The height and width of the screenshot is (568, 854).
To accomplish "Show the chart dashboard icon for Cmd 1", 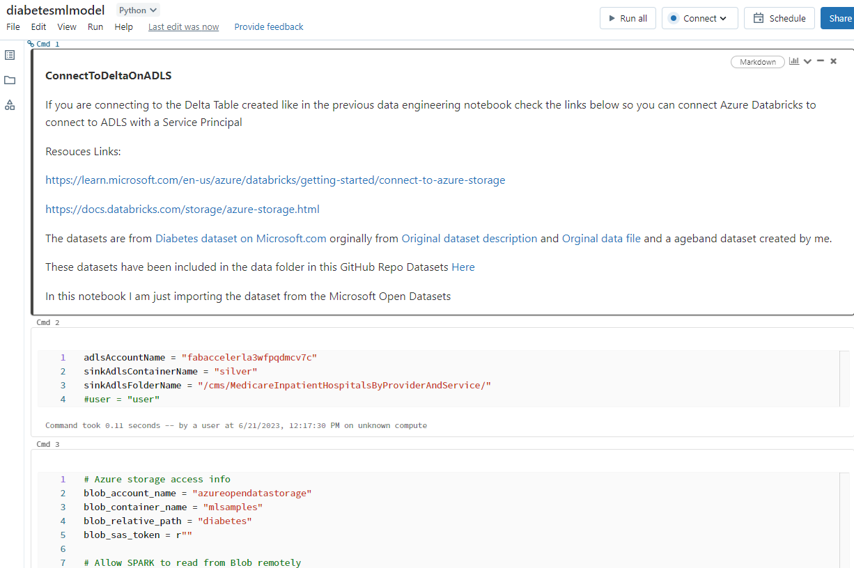I will 793,61.
